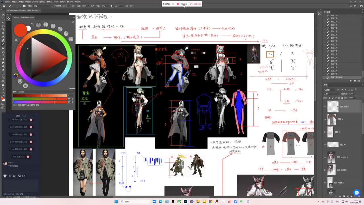
Task: Toggle layer filter on/off switch
Action: pos(356,90)
